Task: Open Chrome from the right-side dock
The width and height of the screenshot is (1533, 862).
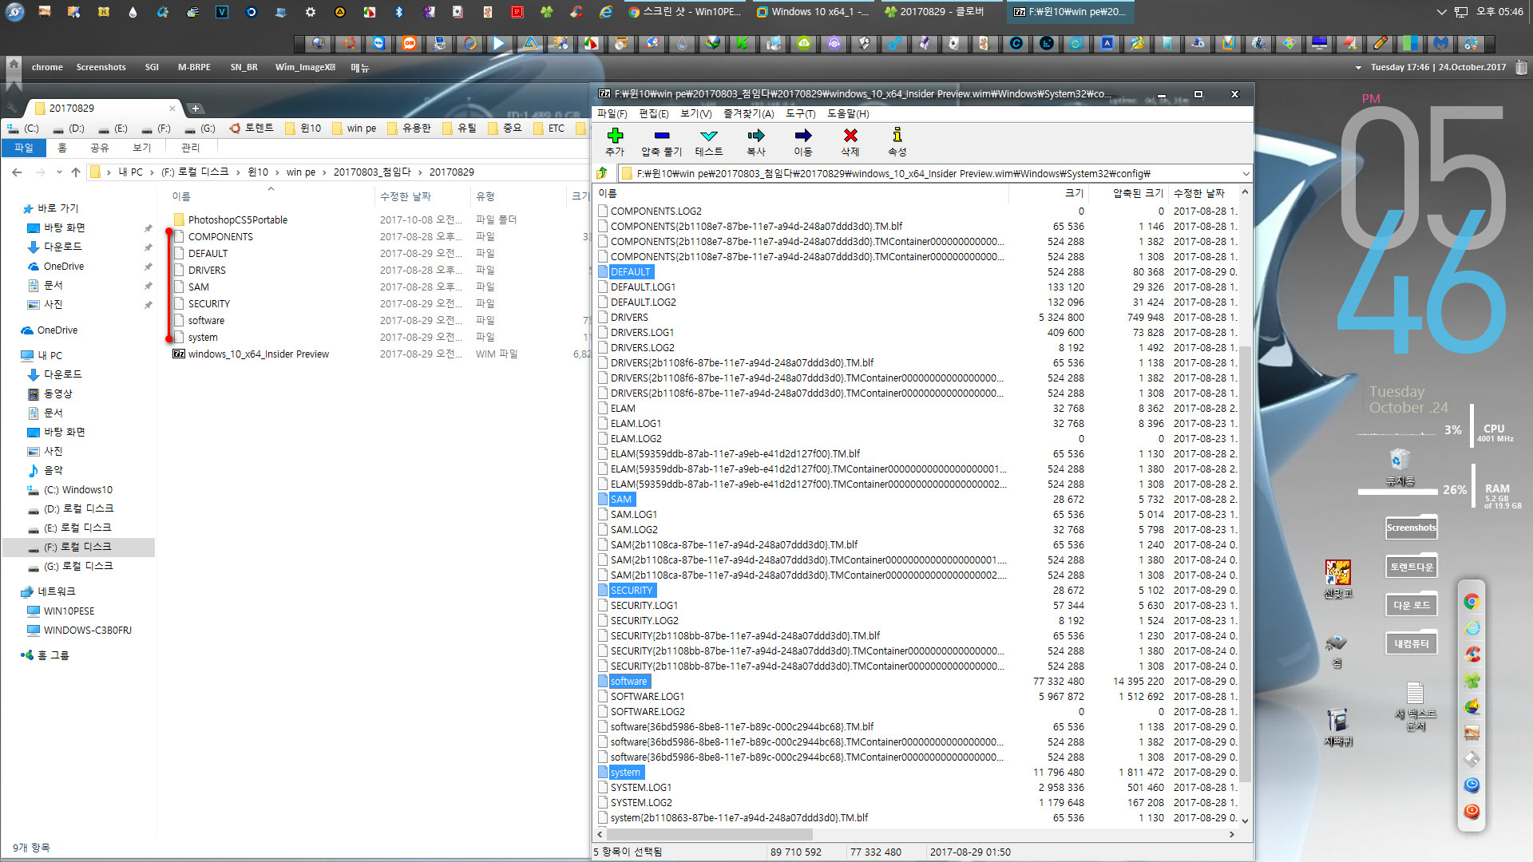Action: [1472, 602]
